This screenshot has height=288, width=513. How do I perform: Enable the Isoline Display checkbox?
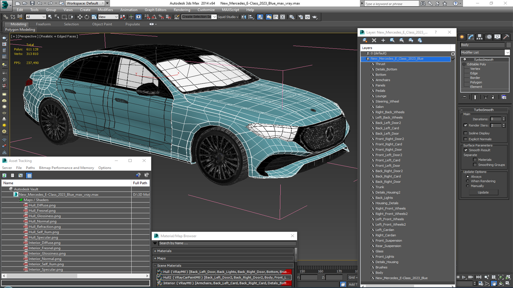(x=465, y=133)
